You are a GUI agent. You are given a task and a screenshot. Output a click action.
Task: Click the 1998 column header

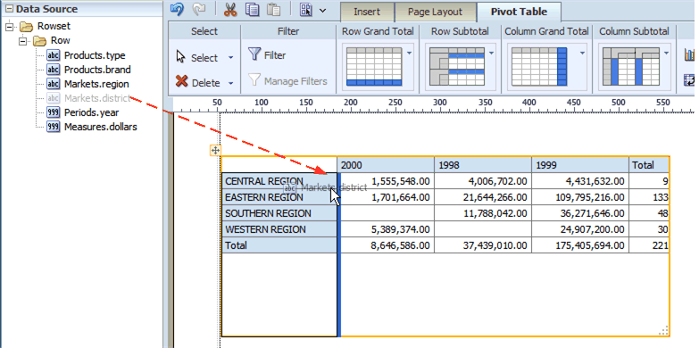[483, 165]
